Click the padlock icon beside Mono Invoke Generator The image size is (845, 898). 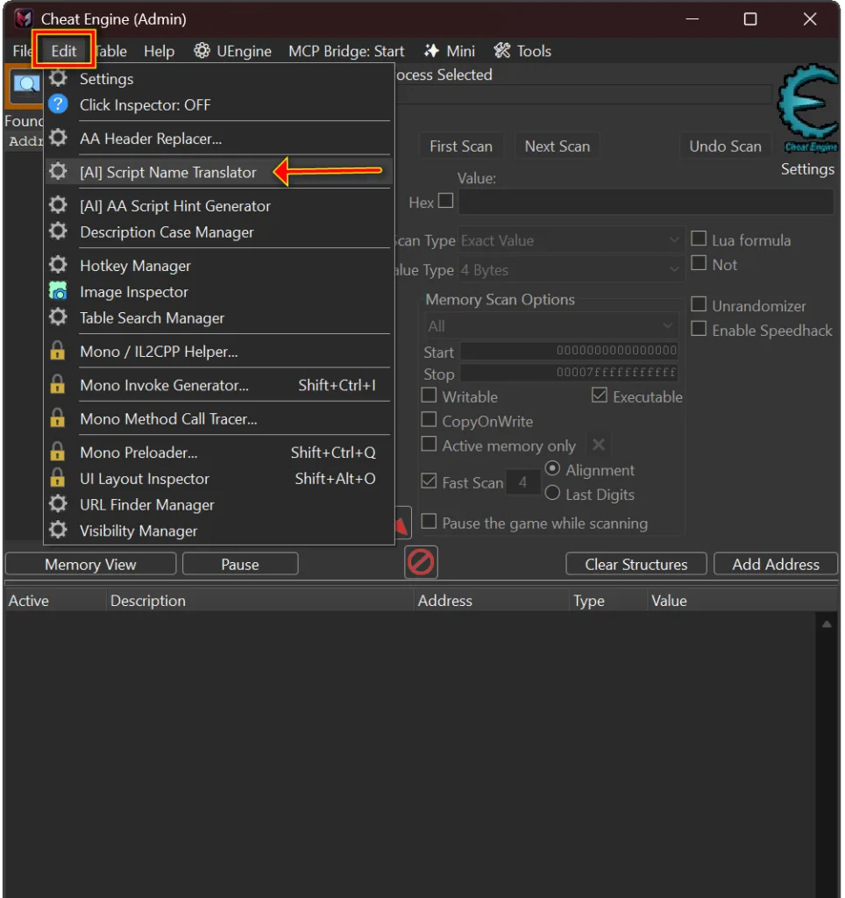coord(57,384)
